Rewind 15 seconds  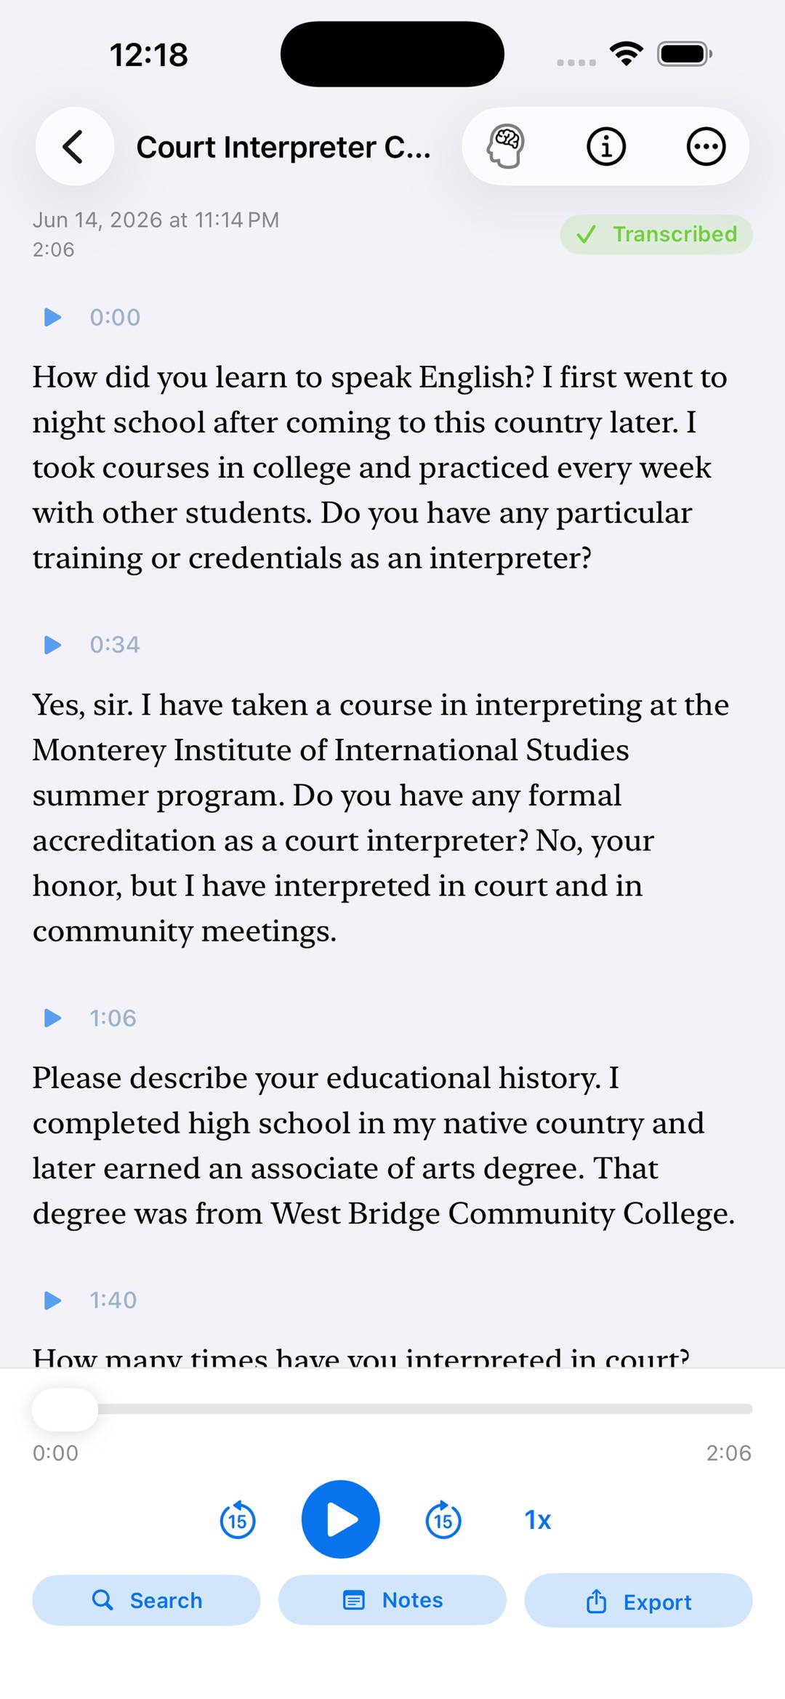238,1519
